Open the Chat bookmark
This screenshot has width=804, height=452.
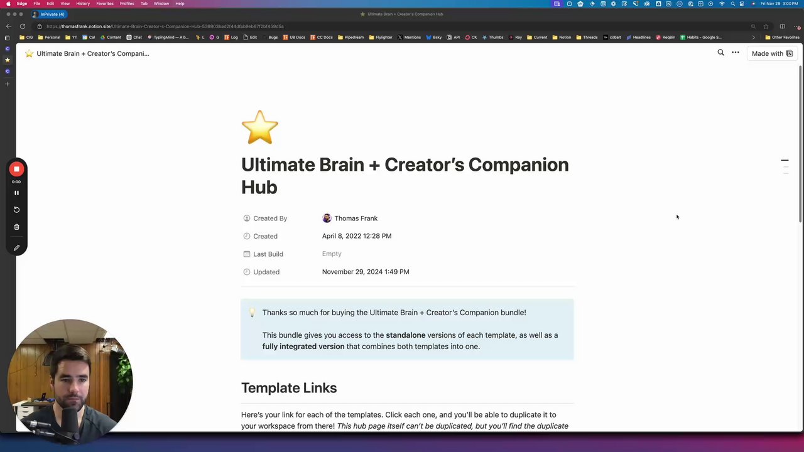[134, 37]
